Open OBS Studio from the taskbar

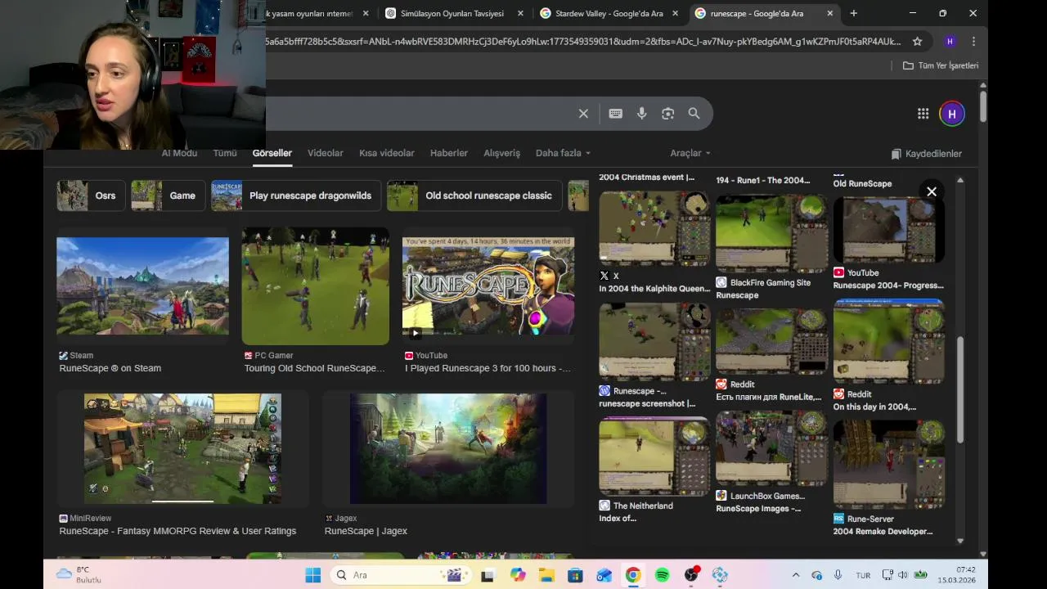click(691, 575)
